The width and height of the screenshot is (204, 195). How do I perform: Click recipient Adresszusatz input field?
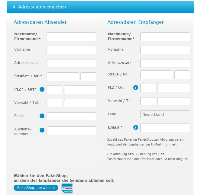pyautogui.click(x=165, y=63)
